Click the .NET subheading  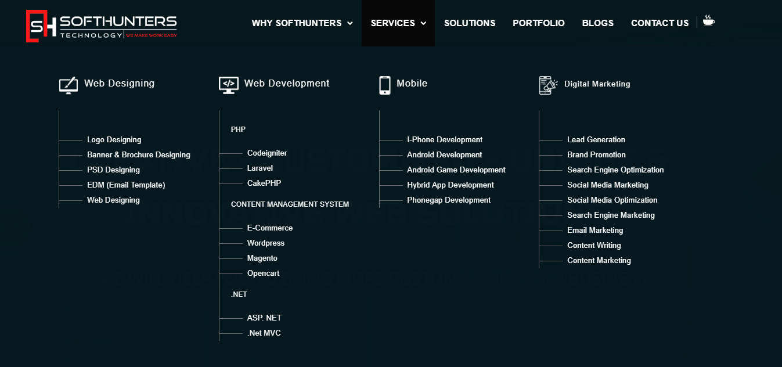(239, 294)
